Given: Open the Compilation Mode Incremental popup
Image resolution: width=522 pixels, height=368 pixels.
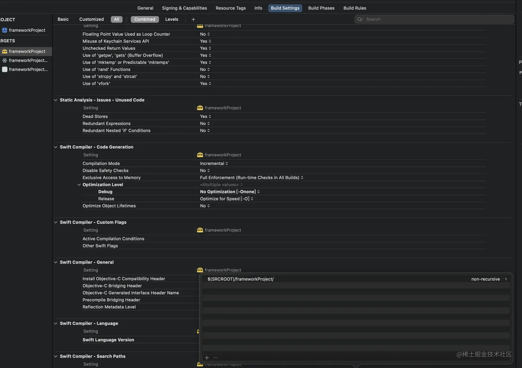Looking at the screenshot, I should click(214, 164).
